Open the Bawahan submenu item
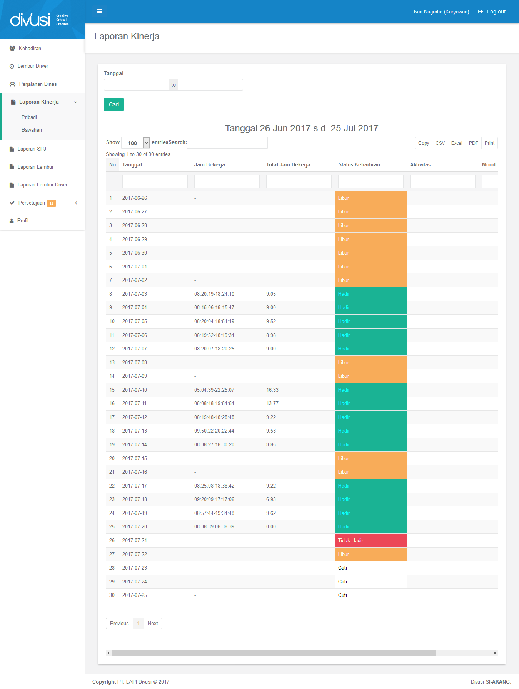This screenshot has height=689, width=519. coord(32,130)
